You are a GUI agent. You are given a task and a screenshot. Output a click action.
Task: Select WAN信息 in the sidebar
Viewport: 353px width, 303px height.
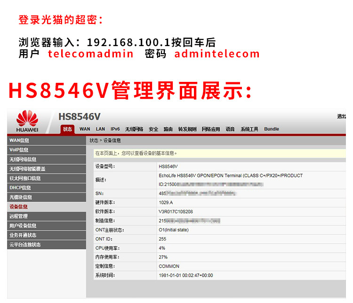47,140
